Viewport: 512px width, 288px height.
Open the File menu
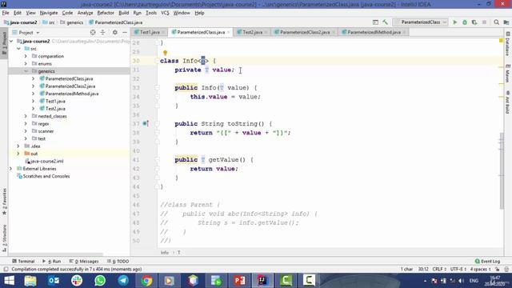tap(6, 13)
